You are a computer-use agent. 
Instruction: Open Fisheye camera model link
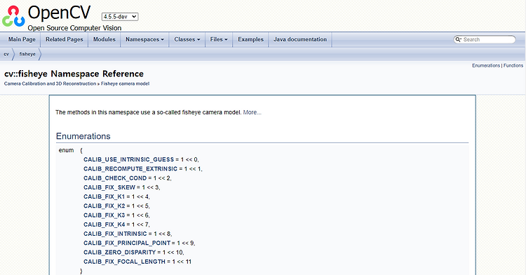coord(125,83)
